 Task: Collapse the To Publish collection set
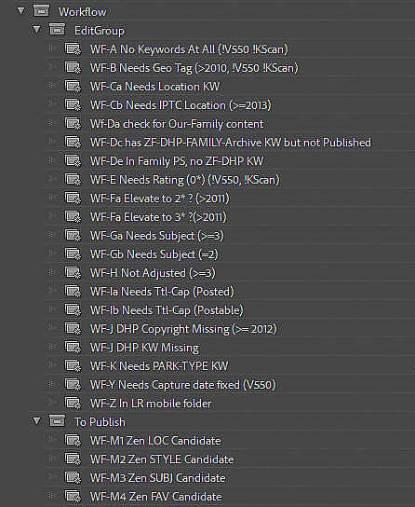[x=37, y=421]
